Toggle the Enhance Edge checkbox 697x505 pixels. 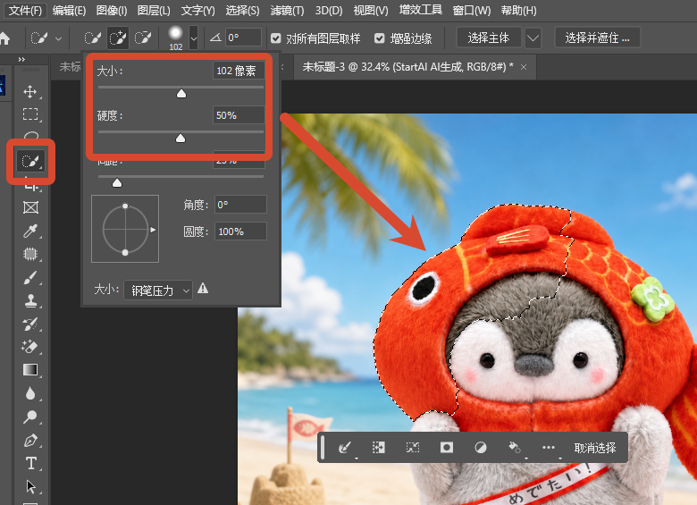tap(379, 38)
